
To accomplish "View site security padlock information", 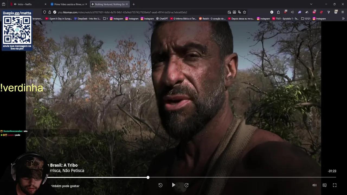I will [50, 12].
